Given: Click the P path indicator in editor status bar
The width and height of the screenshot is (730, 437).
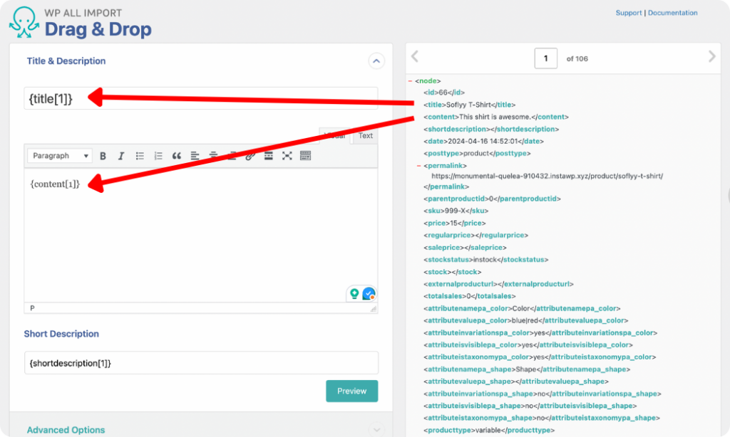Looking at the screenshot, I should (x=32, y=307).
